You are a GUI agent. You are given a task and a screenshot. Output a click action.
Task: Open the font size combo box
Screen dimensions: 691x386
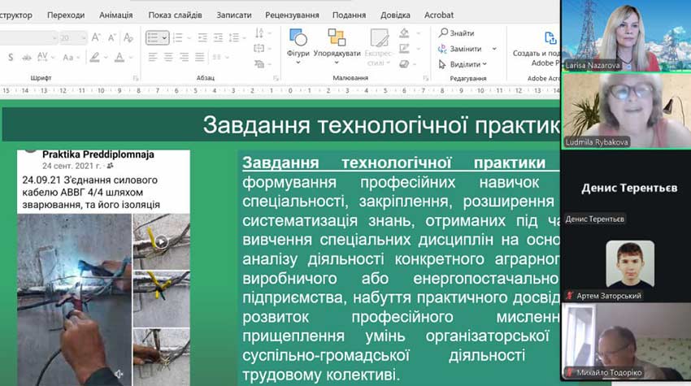tap(73, 37)
